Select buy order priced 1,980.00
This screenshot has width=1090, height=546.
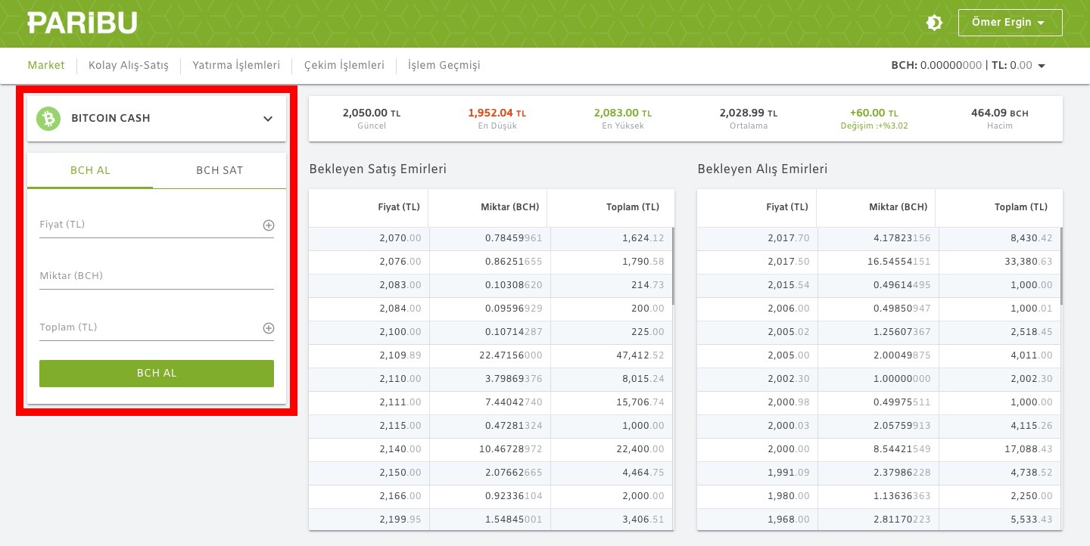point(879,497)
